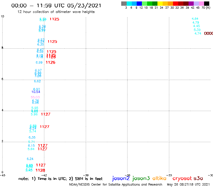The width and height of the screenshot is (213, 187).
Task: Click the 5.64 wave height reading
Action: pos(31,149)
